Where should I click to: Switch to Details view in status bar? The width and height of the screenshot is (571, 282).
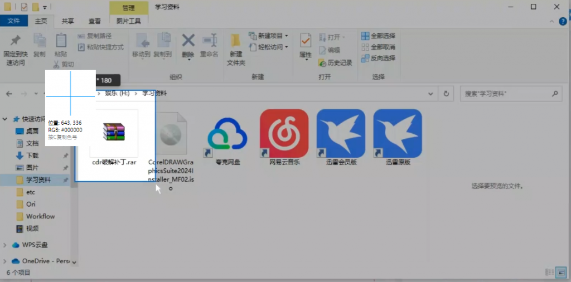pyautogui.click(x=549, y=272)
